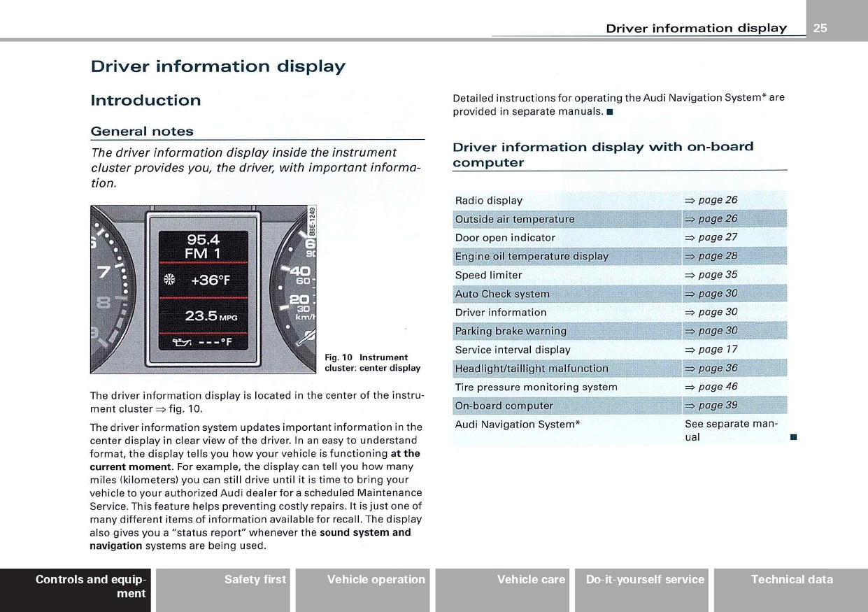Follow the page 36 Headlight/taillight malfunction link
The width and height of the screenshot is (868, 612).
click(x=711, y=368)
